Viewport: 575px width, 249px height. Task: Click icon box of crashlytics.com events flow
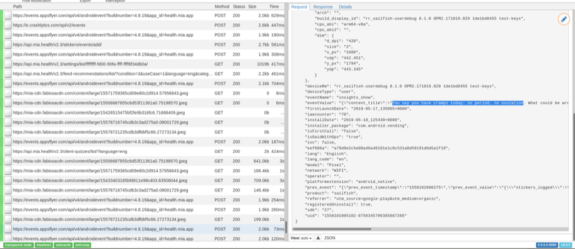pos(8,25)
